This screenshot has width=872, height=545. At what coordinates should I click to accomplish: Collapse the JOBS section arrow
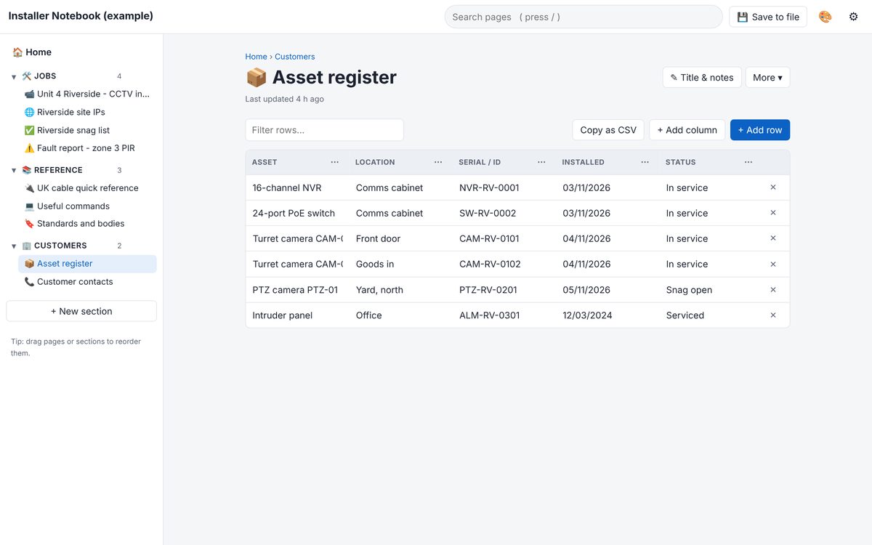14,76
